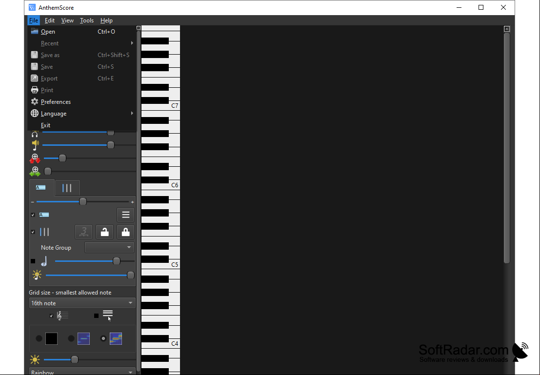540x375 pixels.
Task: Click the horizontal zoom icon with green arrows
Action: (35, 172)
